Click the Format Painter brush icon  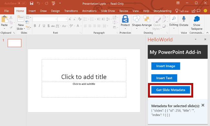point(11,27)
